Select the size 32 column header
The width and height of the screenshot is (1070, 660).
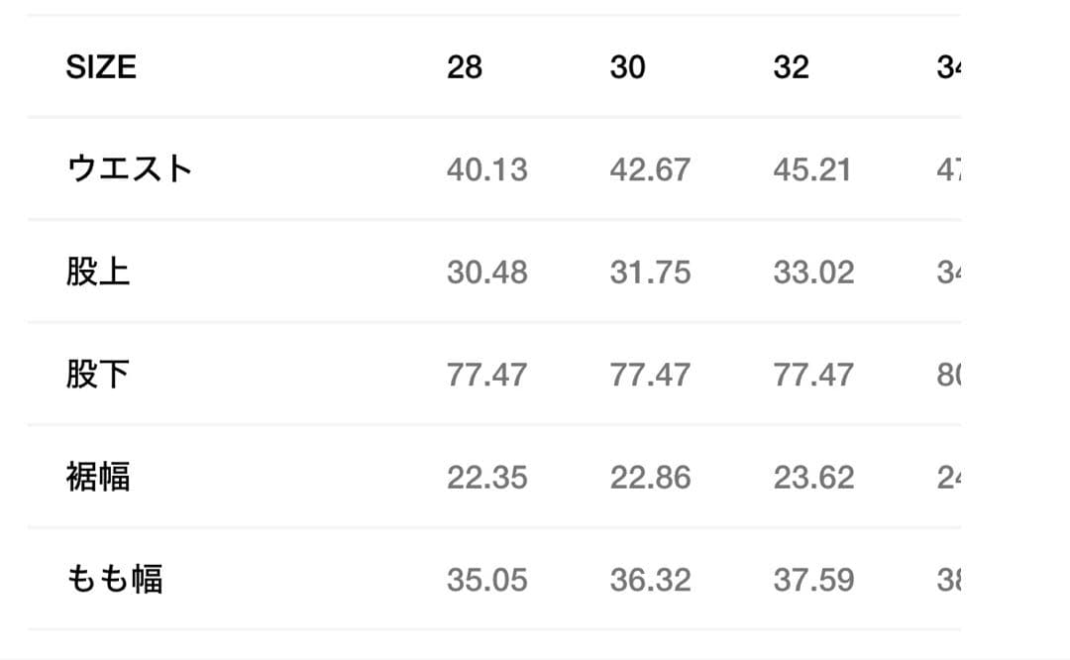pyautogui.click(x=791, y=67)
